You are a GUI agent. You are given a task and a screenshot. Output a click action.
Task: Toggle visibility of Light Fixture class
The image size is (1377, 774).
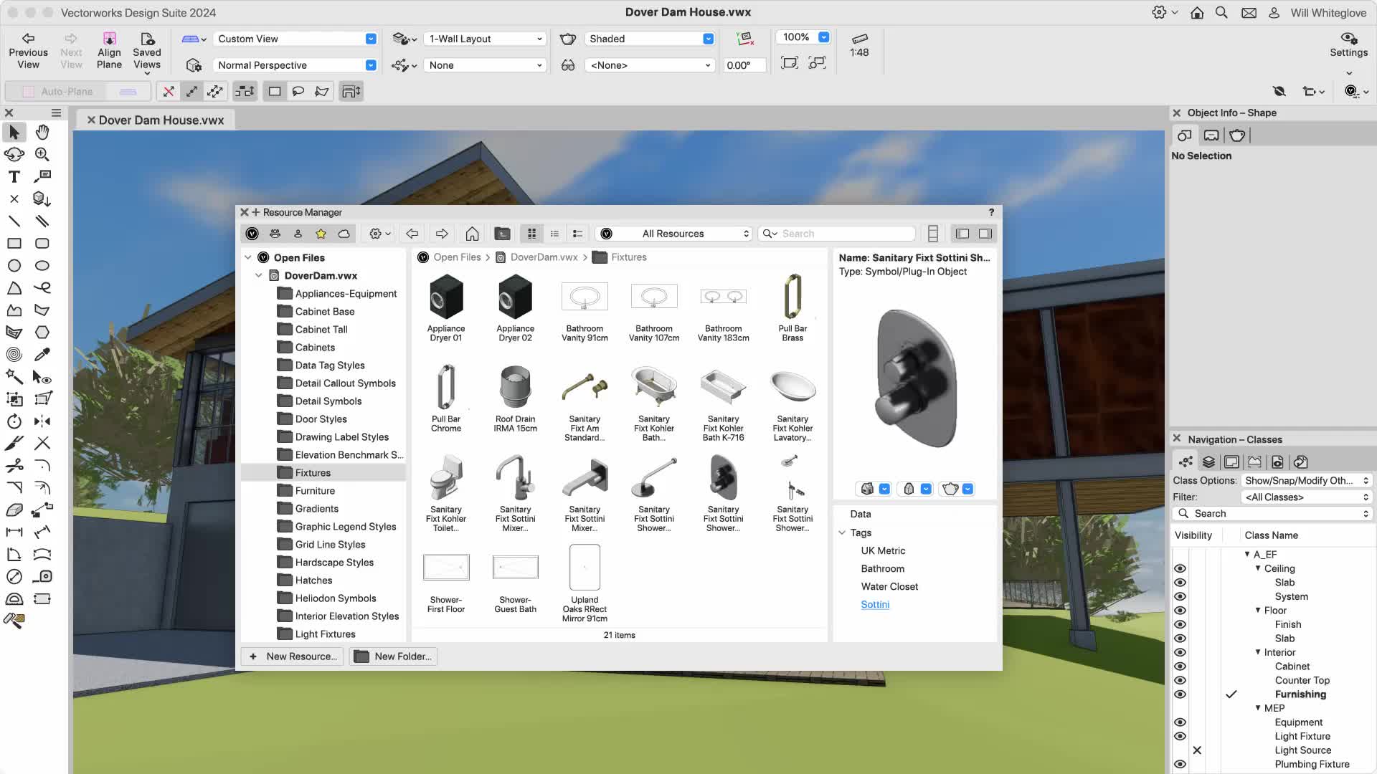tap(1180, 735)
